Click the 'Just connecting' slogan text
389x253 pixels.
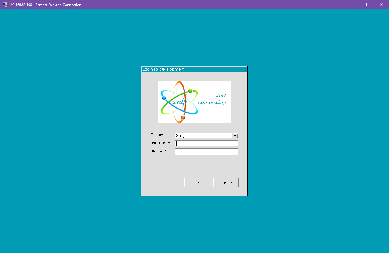click(212, 99)
